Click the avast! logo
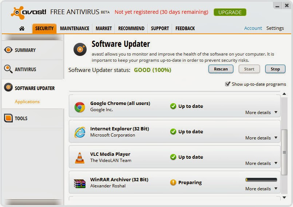The height and width of the screenshot is (207, 293). click(28, 13)
